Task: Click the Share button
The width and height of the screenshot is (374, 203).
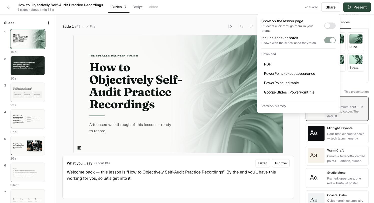Action: pos(330,7)
